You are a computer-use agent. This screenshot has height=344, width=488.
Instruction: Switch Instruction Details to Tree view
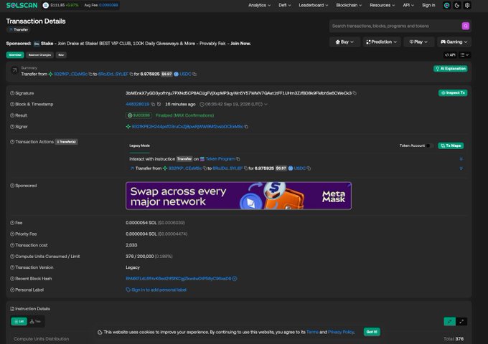35,321
